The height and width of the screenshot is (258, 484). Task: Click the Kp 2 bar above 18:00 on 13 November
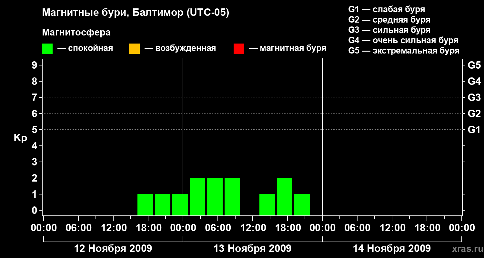(x=285, y=196)
